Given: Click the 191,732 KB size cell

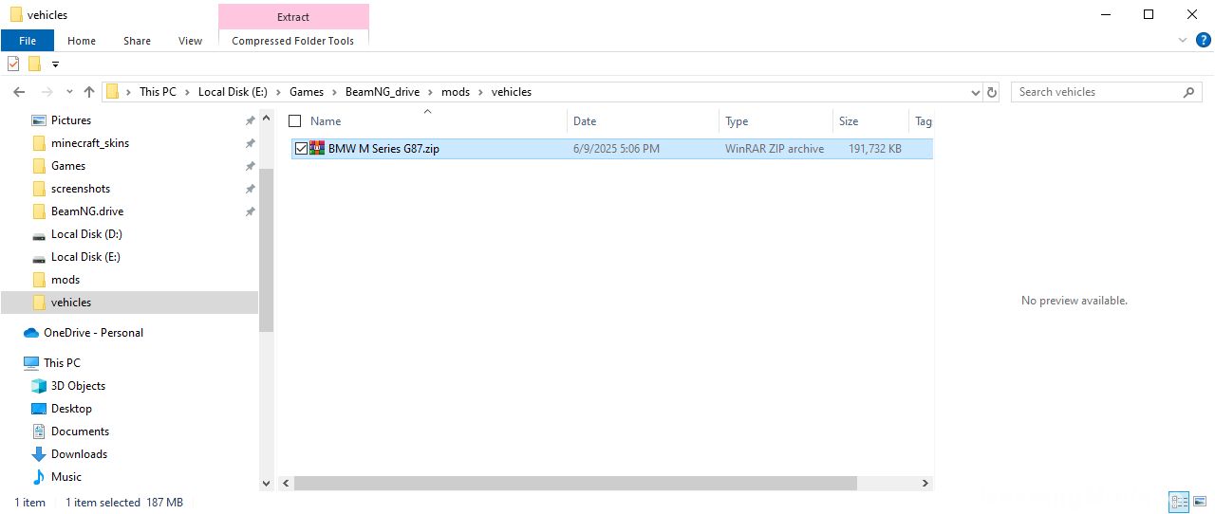Looking at the screenshot, I should [875, 149].
